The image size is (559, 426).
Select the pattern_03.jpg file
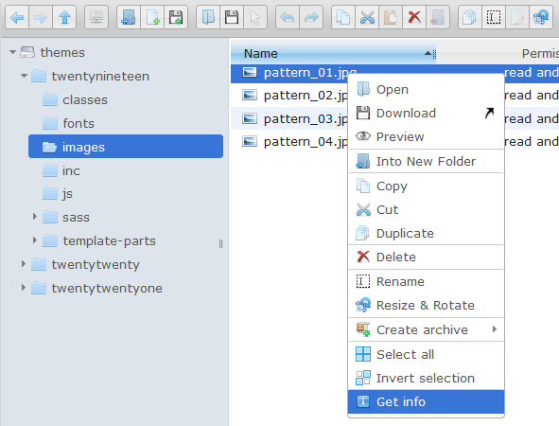[x=306, y=119]
